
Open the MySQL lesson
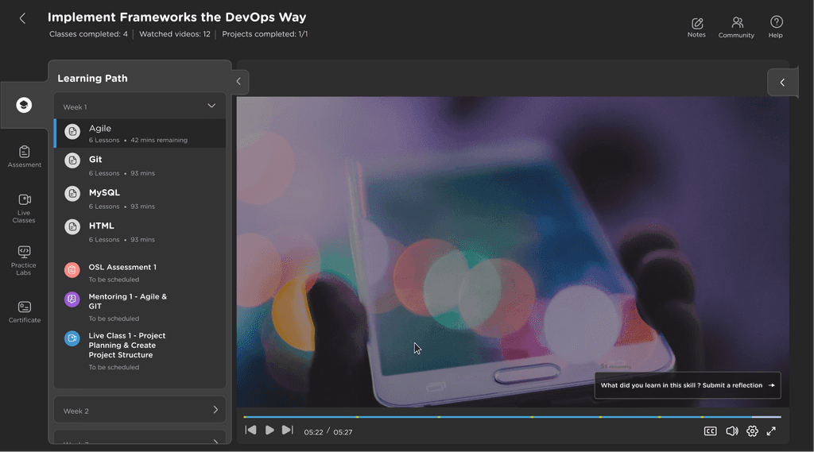click(x=140, y=199)
